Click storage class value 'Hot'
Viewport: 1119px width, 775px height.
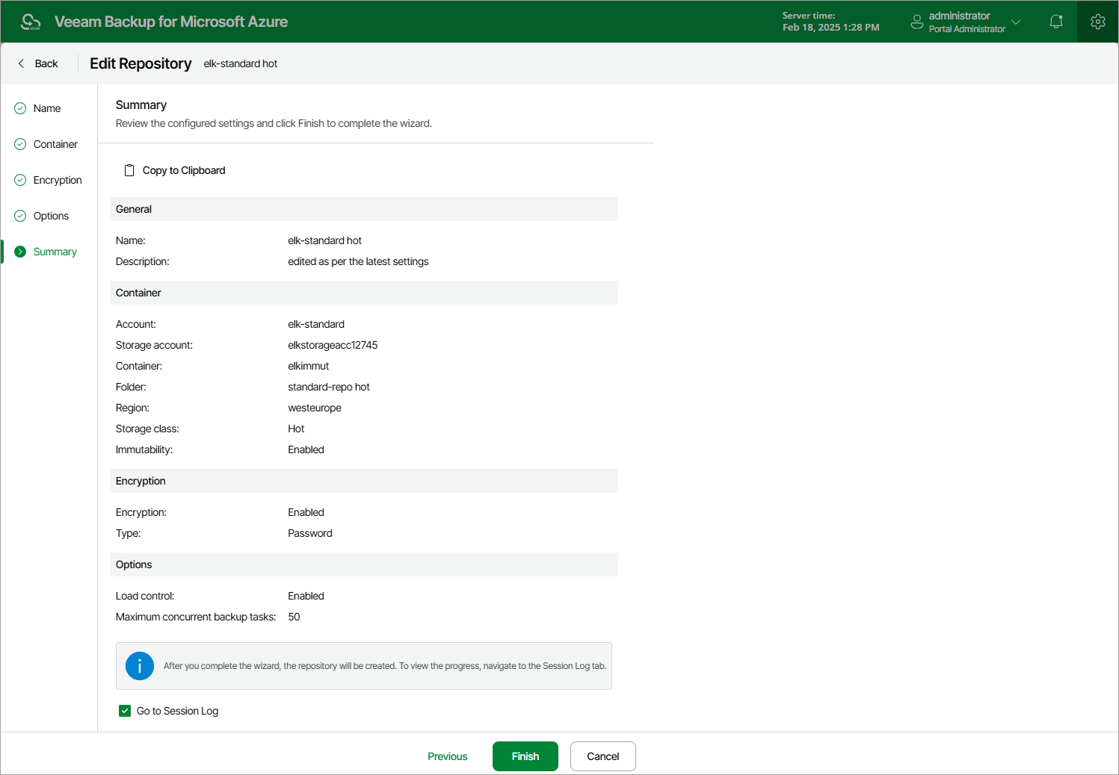tap(296, 429)
